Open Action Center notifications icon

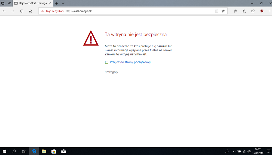pos(268,151)
